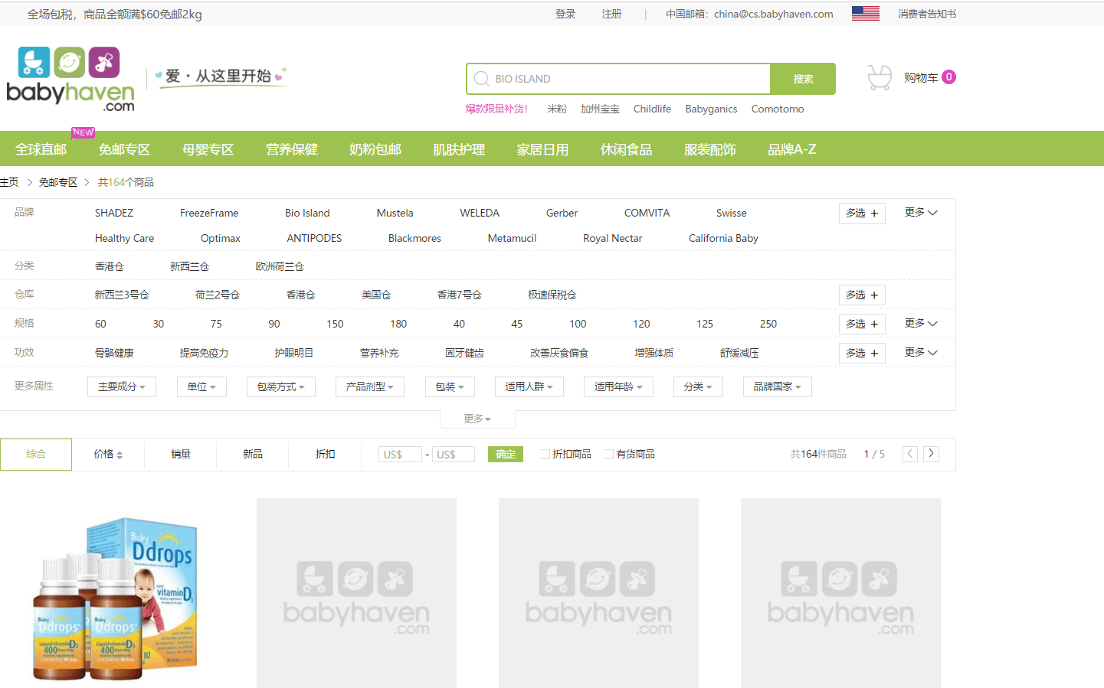Image resolution: width=1104 pixels, height=688 pixels.
Task: Go to next page arrow
Action: pyautogui.click(x=931, y=454)
